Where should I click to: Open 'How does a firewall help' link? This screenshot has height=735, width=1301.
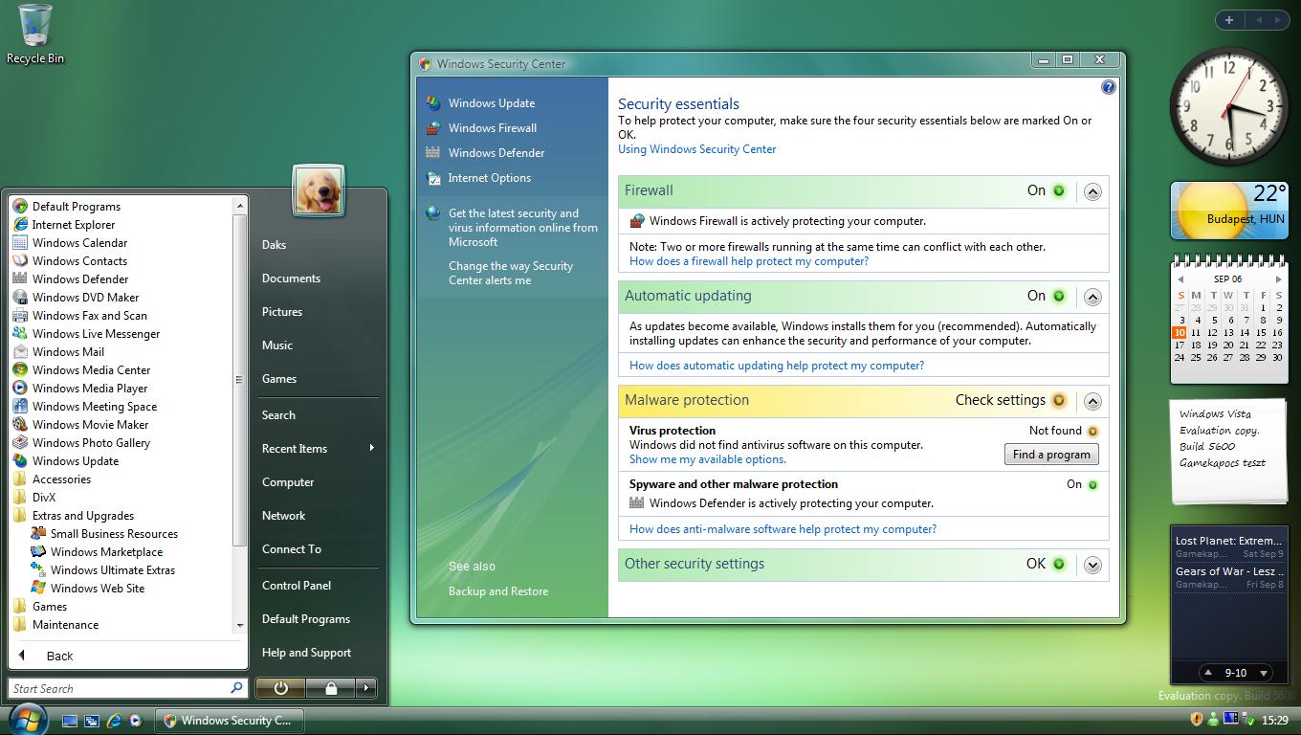tap(749, 260)
